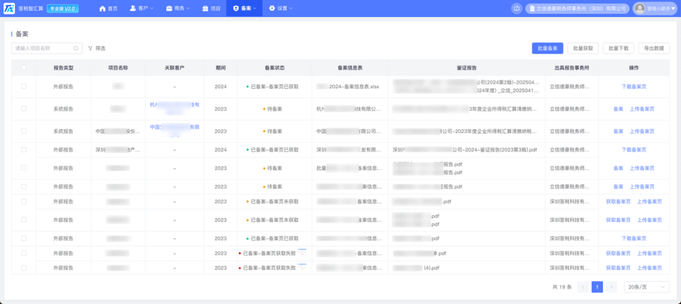Click the user avatar picture
The image size is (681, 304).
coord(640,8)
